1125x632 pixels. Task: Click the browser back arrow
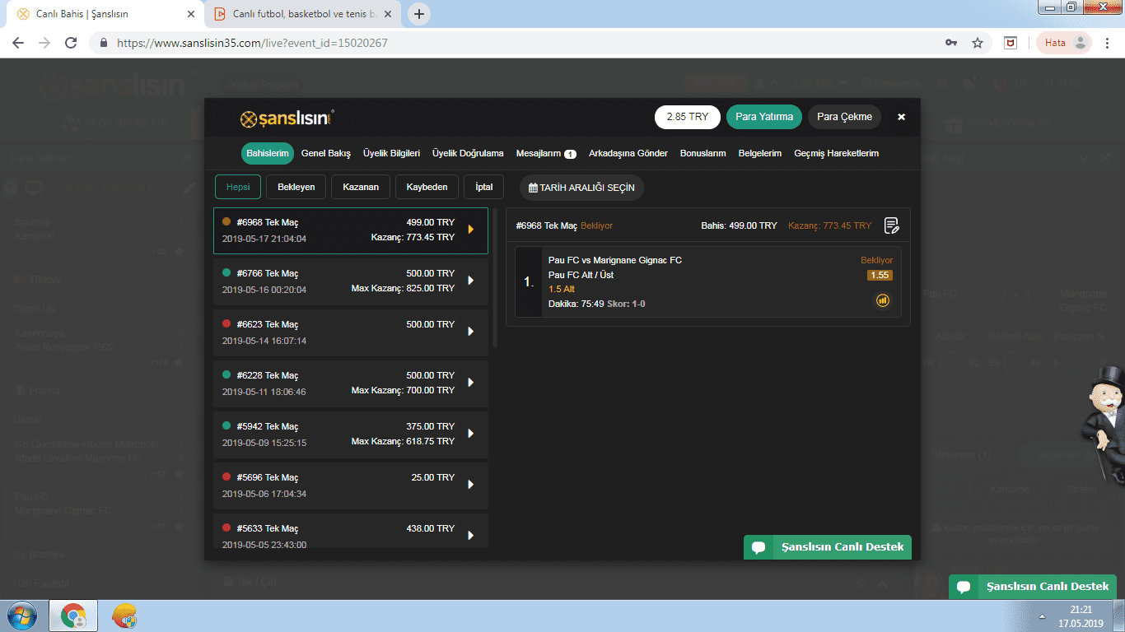18,43
